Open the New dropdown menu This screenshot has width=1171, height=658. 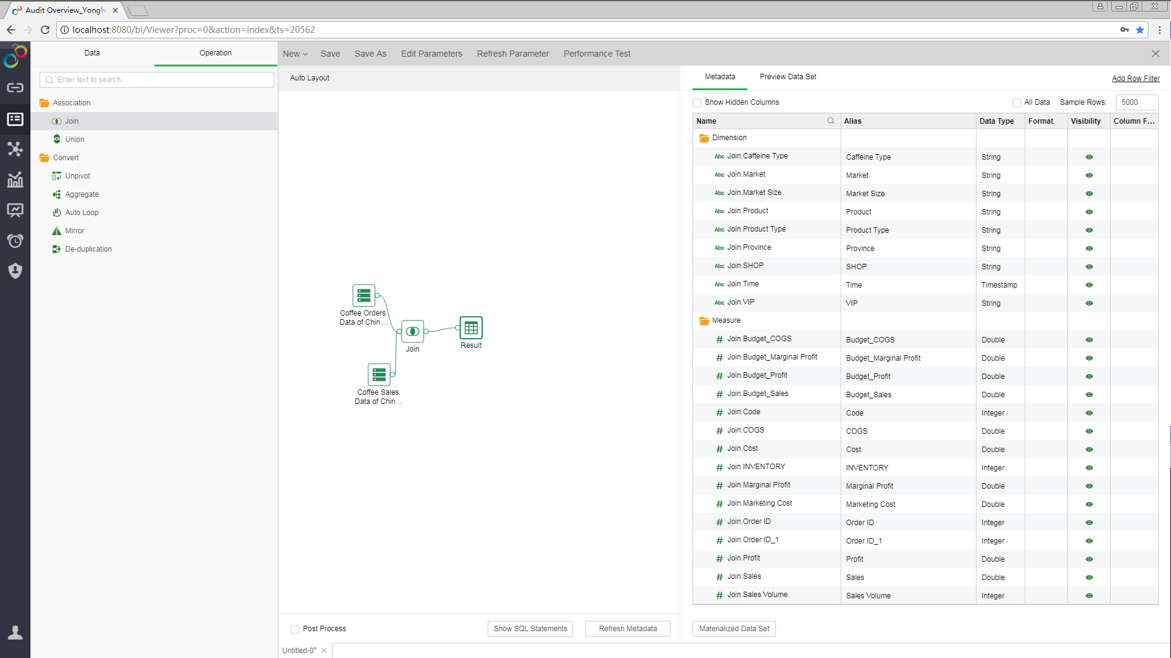click(295, 54)
